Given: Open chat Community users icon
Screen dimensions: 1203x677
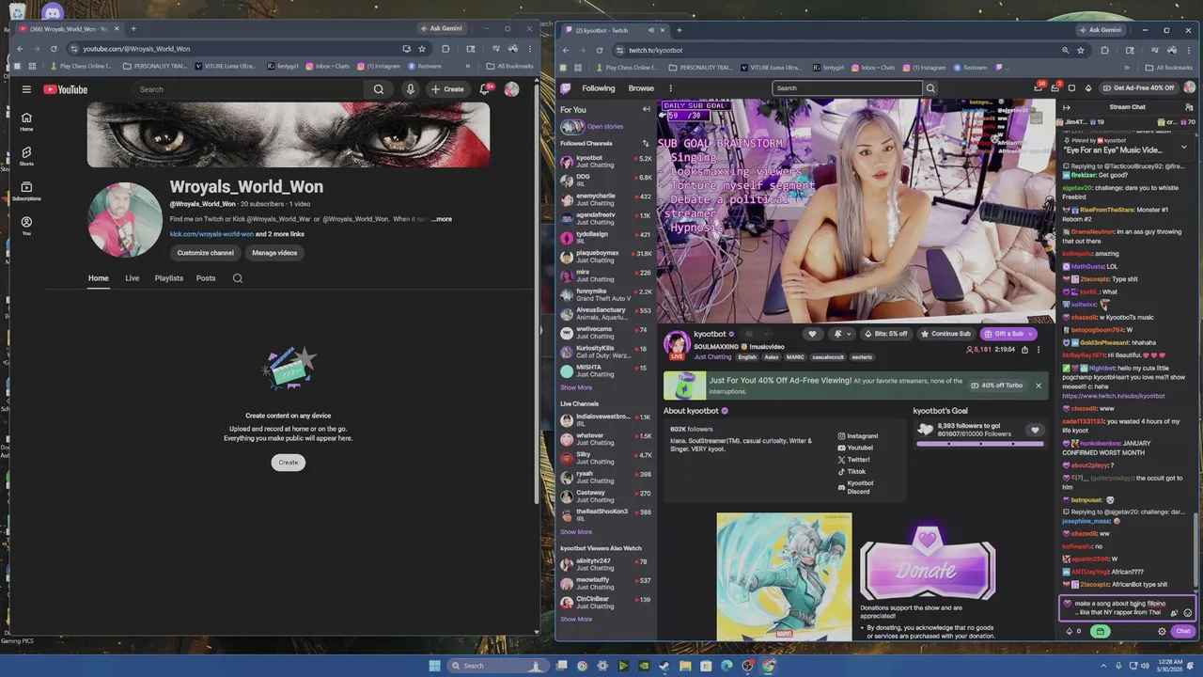Looking at the screenshot, I should [x=1189, y=107].
